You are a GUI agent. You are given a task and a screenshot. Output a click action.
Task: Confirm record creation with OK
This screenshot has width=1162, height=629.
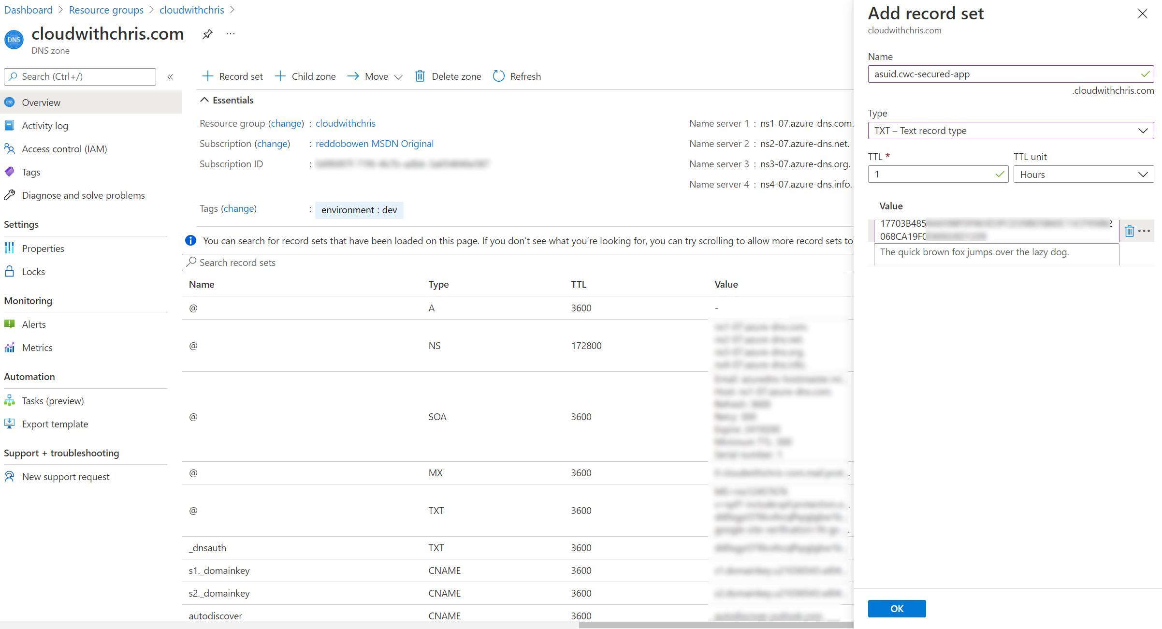click(x=897, y=608)
